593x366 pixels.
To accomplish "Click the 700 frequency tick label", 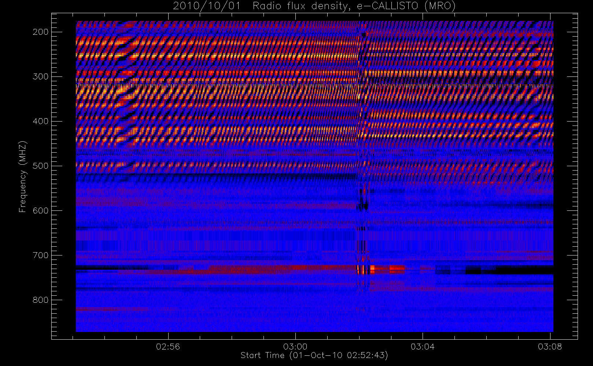I will coord(40,255).
